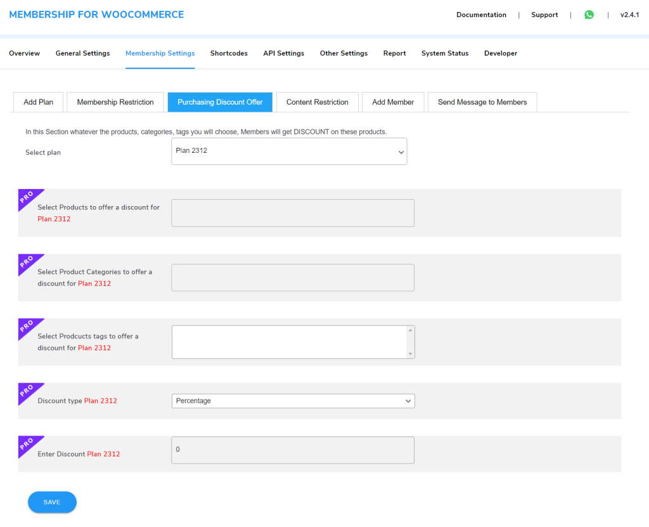The height and width of the screenshot is (527, 649).
Task: Click the Select Products input field
Action: [x=293, y=213]
